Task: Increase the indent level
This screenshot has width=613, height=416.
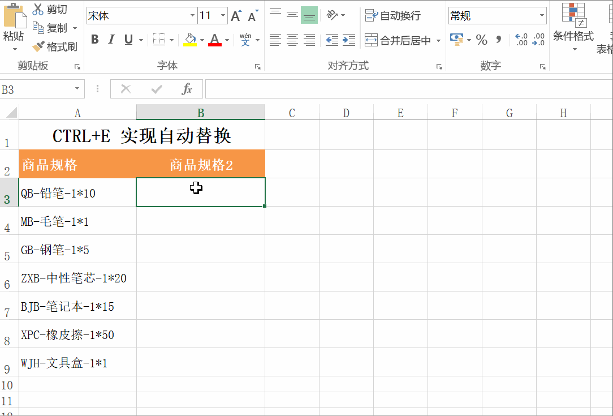Action: click(349, 40)
